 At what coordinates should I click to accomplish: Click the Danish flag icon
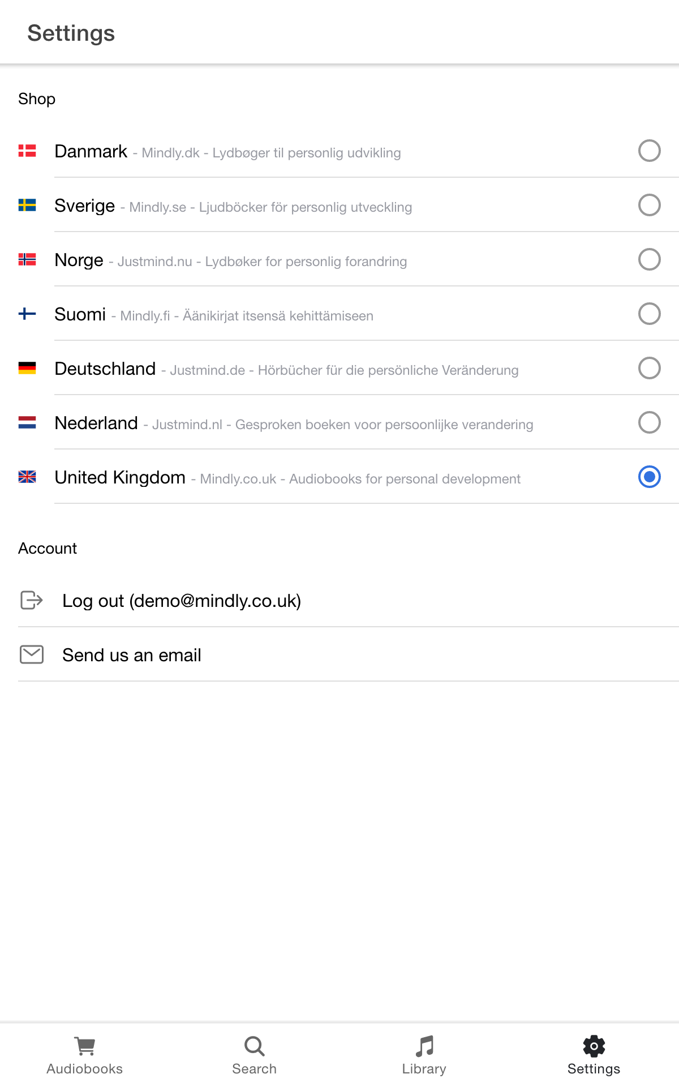pyautogui.click(x=27, y=151)
